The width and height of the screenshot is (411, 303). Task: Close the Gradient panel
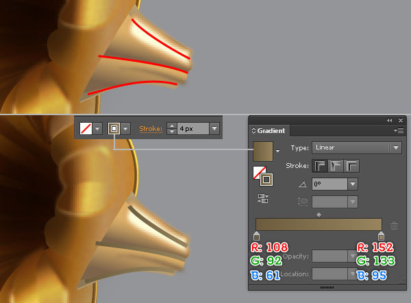[x=401, y=121]
